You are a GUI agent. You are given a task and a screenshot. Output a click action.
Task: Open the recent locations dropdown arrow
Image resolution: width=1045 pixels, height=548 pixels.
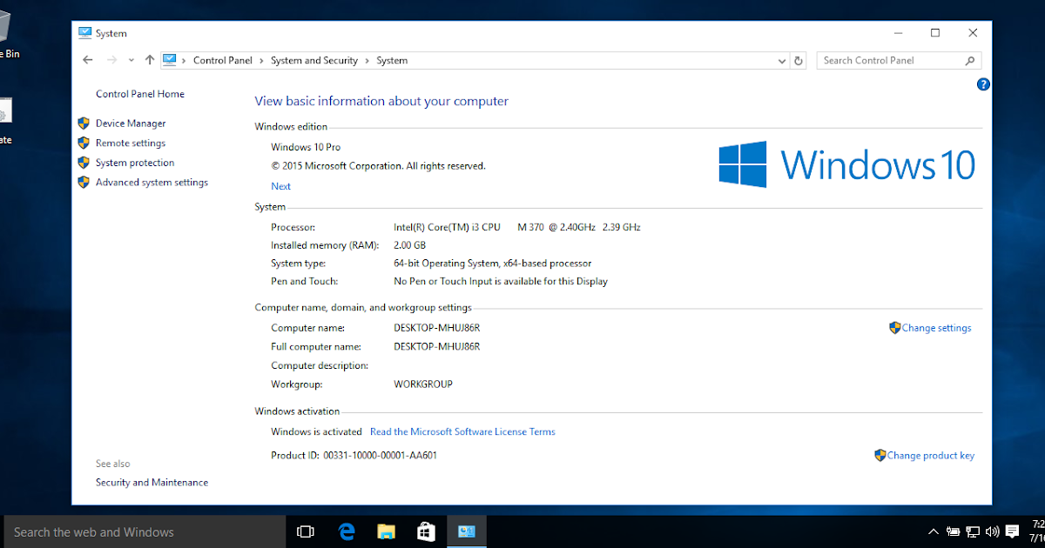[x=131, y=60]
